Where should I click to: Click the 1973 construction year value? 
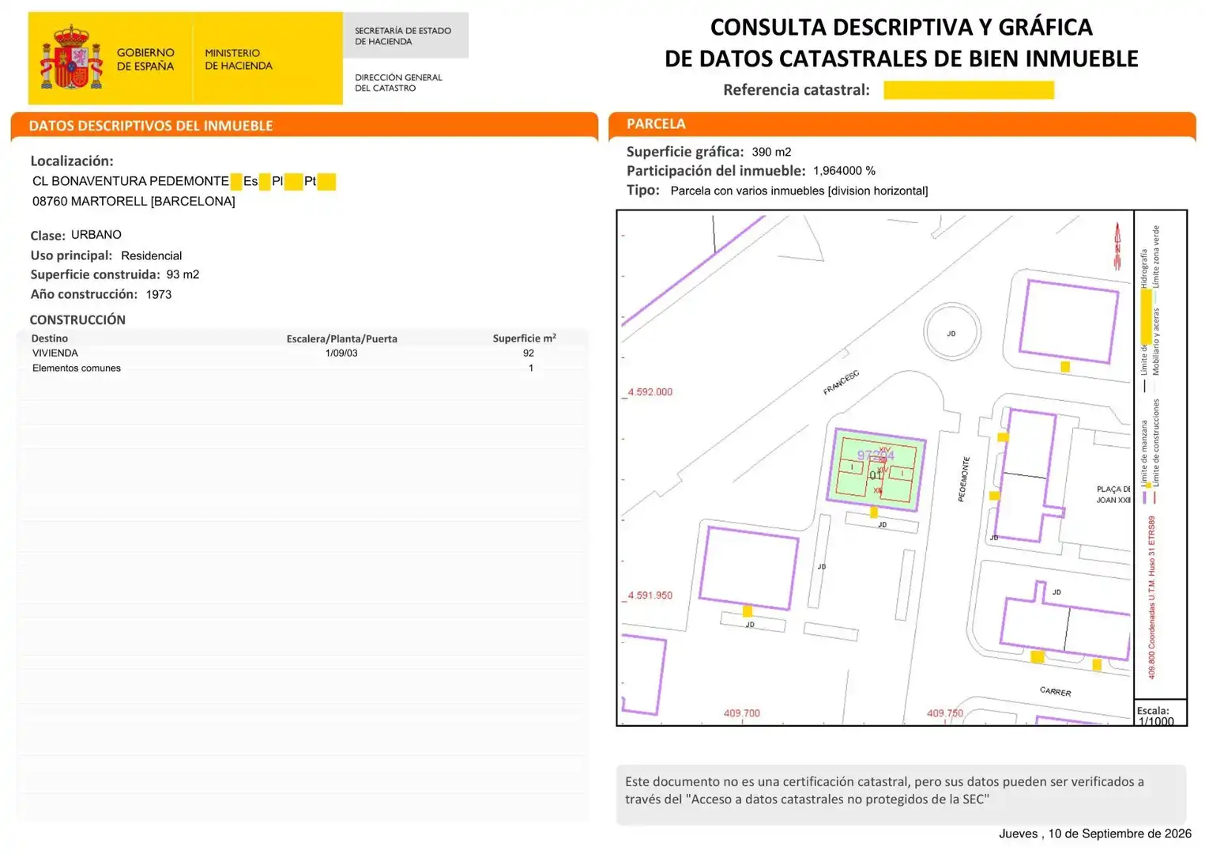point(159,294)
